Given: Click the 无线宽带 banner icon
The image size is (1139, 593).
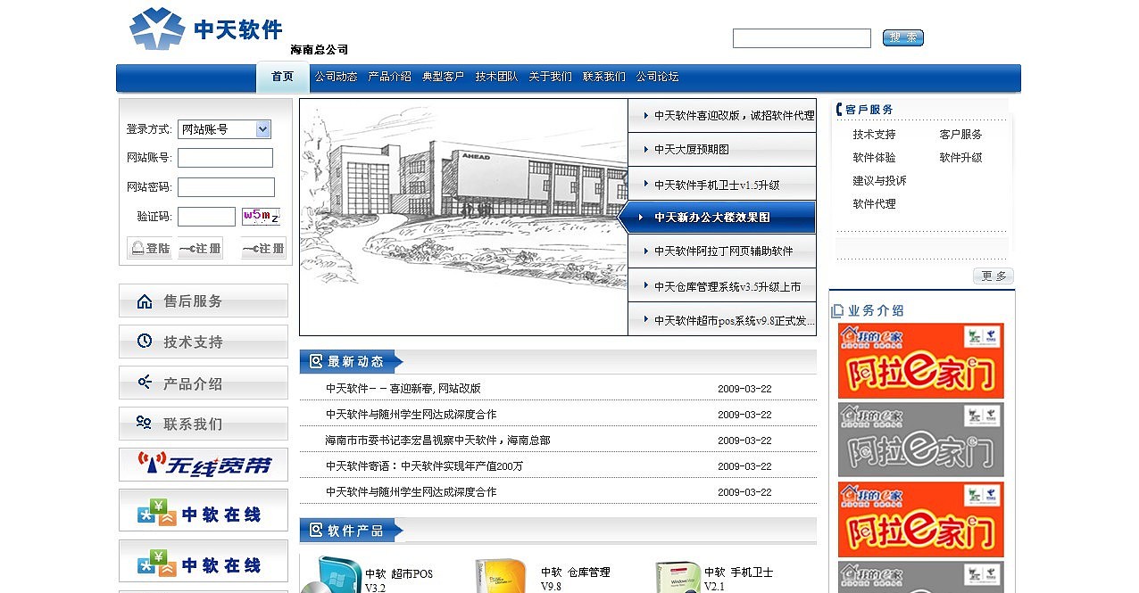Looking at the screenshot, I should pos(204,464).
